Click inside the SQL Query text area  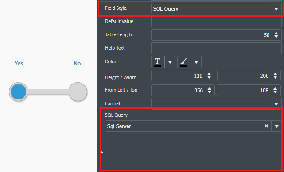click(193, 151)
